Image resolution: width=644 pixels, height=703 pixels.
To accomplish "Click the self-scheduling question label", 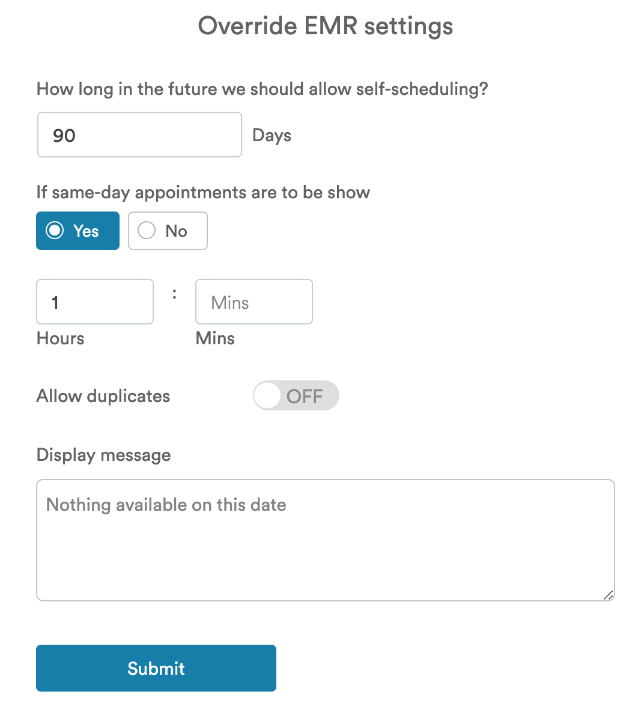I will coord(262,89).
